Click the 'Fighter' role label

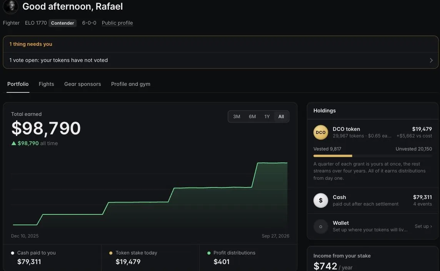tap(11, 23)
